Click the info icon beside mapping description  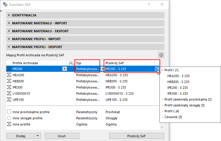coord(161,55)
